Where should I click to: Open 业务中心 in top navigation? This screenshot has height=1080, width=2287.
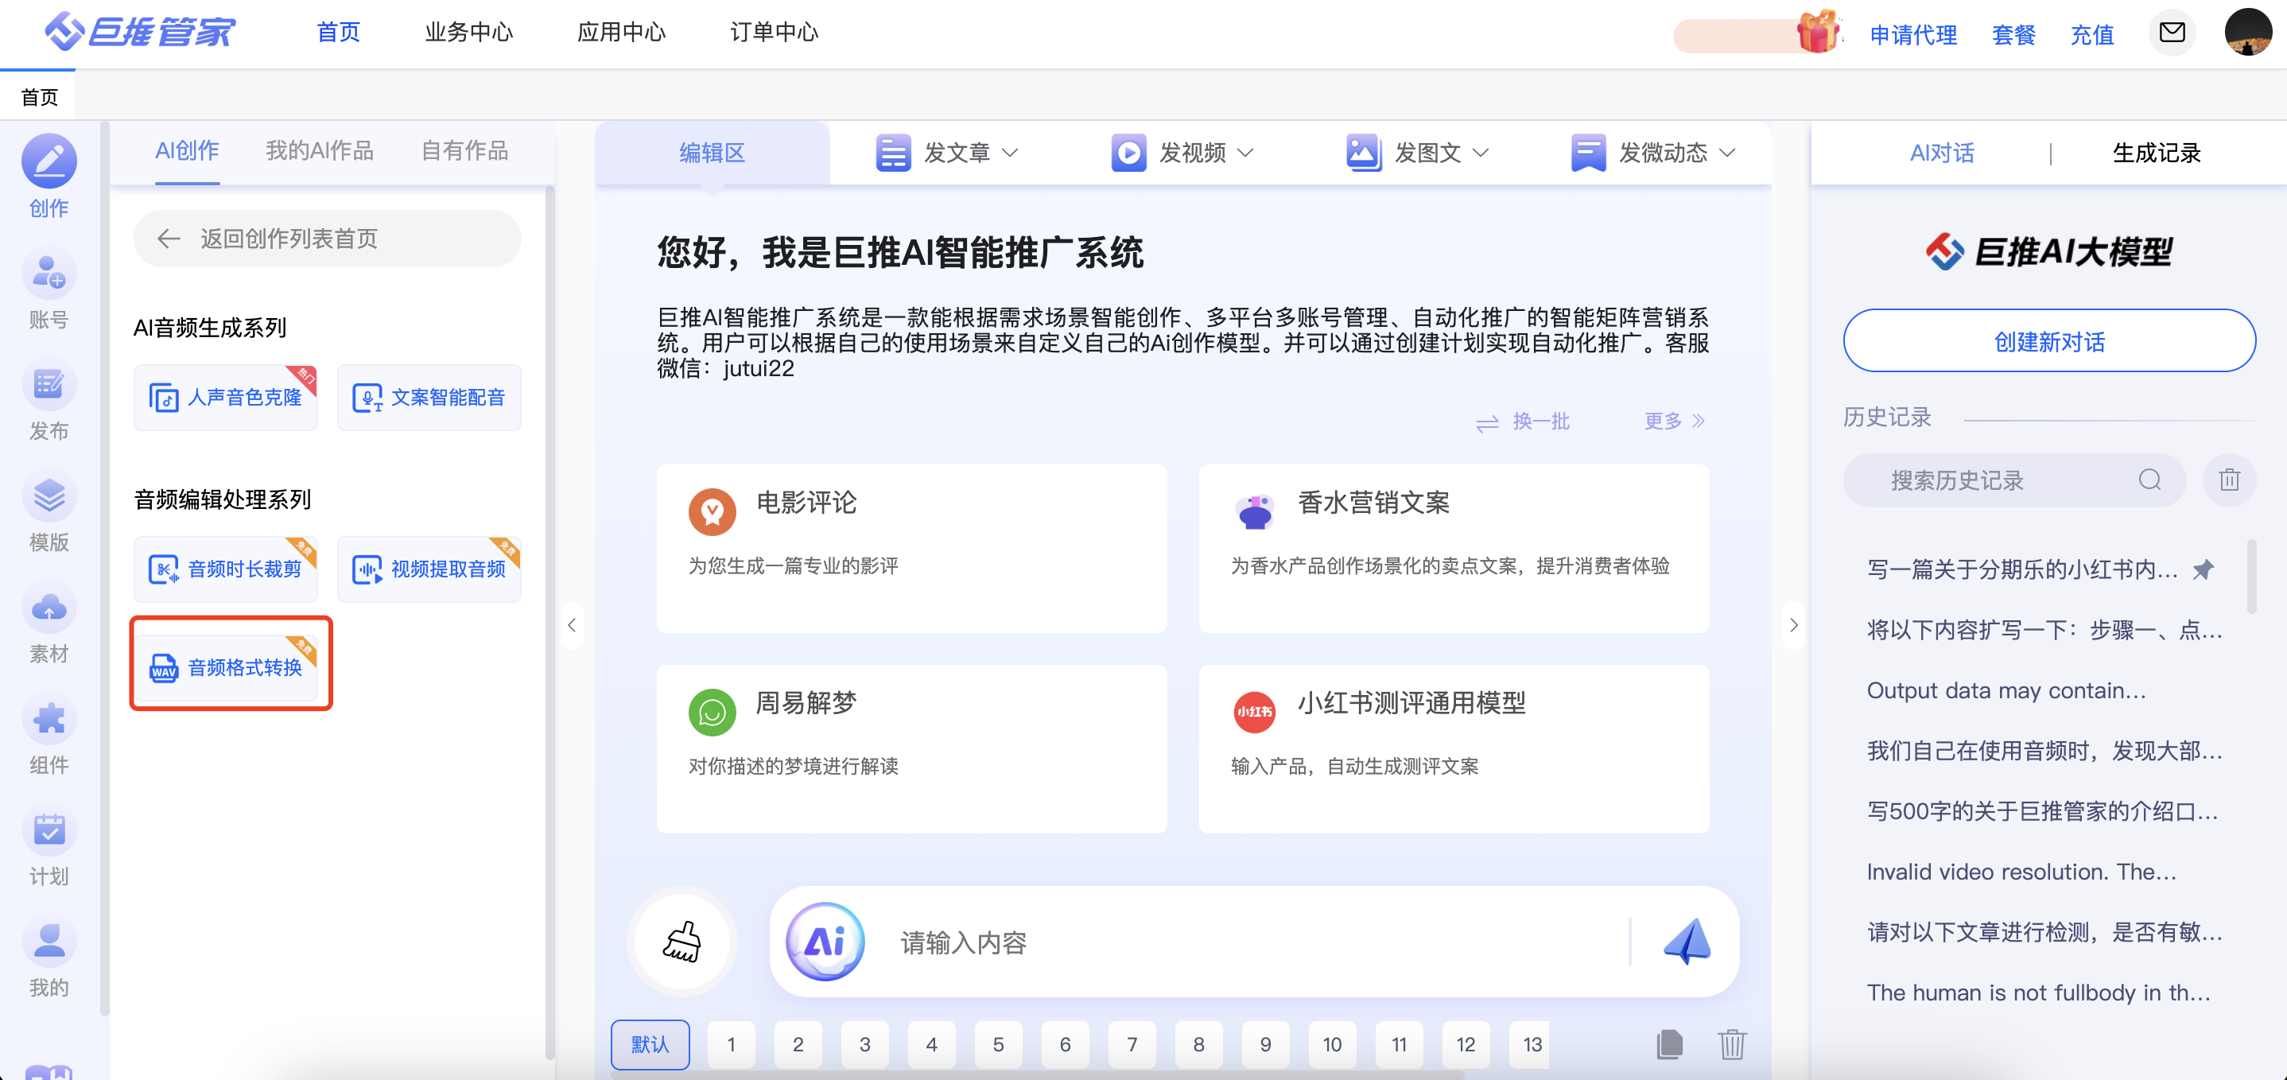(468, 32)
